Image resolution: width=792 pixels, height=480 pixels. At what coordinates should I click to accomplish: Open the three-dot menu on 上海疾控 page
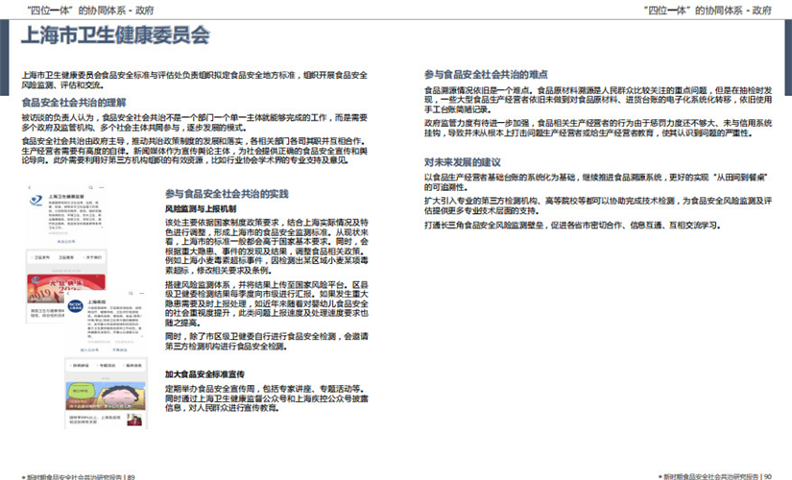[142, 293]
